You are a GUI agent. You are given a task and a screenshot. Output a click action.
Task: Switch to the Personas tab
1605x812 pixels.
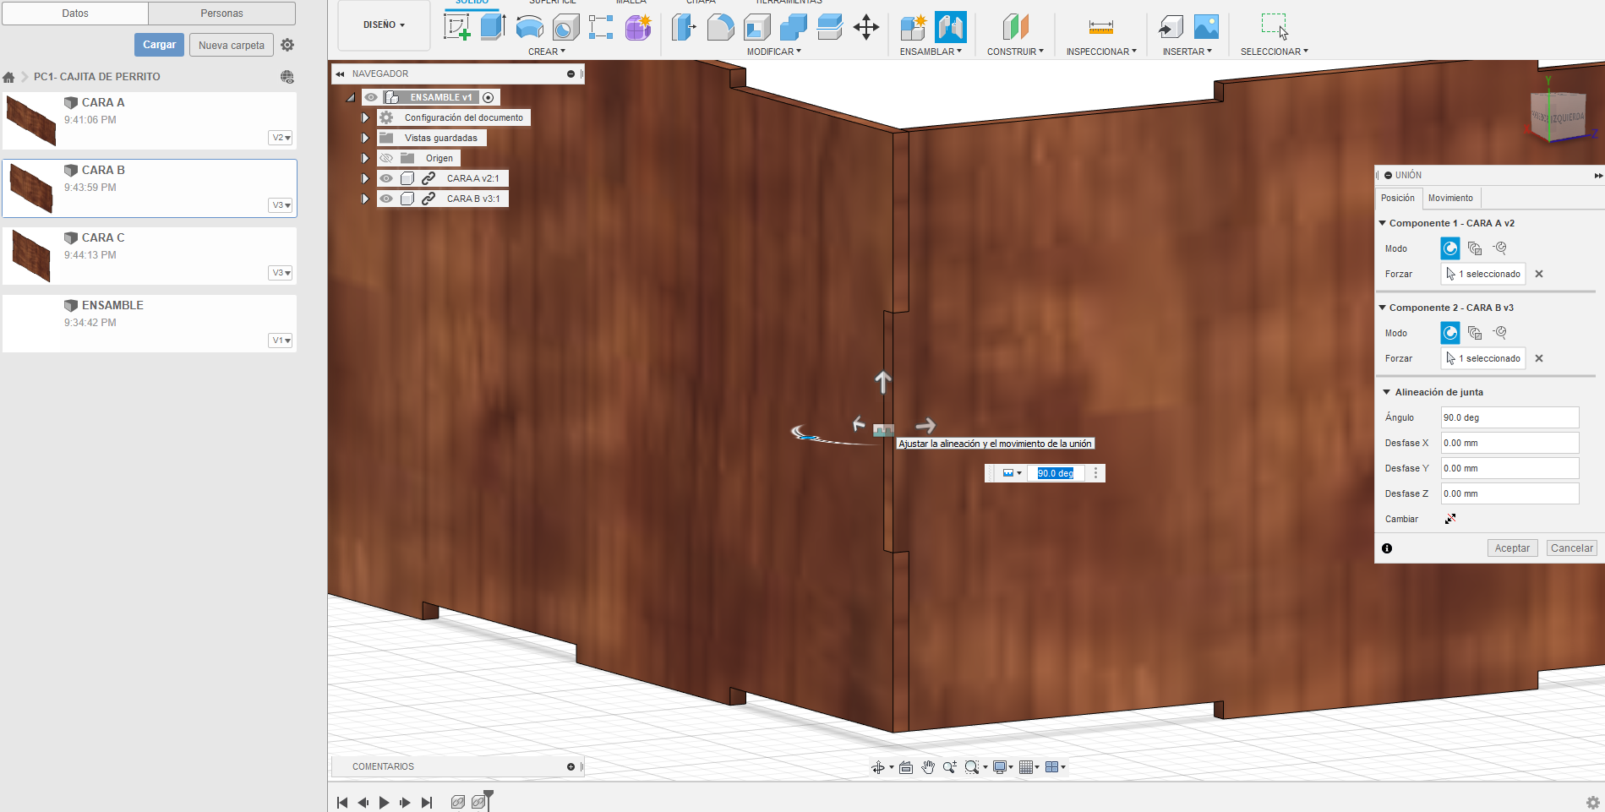click(222, 14)
